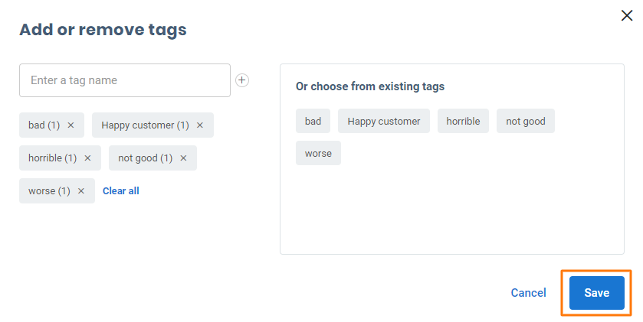Click the selected 'bad (1)' tag chip
Screen dimensions: 643x322
click(44, 125)
